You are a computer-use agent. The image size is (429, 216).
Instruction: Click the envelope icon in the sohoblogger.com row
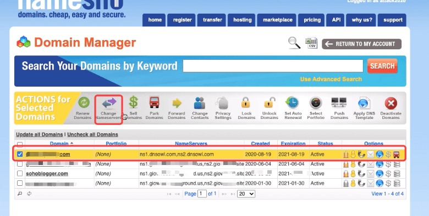[371, 173]
